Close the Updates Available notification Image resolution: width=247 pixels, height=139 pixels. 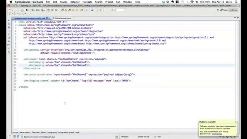tap(235, 122)
